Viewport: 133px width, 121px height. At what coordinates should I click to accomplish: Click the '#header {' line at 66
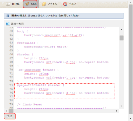point(25,54)
